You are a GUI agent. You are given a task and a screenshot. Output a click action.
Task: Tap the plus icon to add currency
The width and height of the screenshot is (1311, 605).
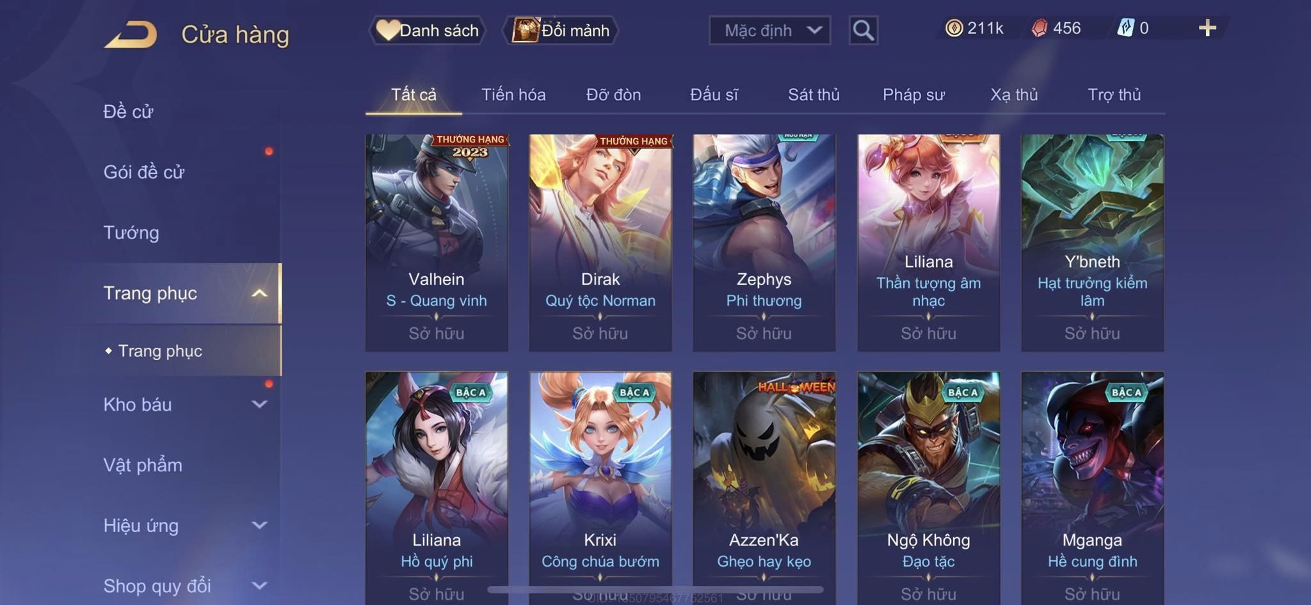[1207, 27]
